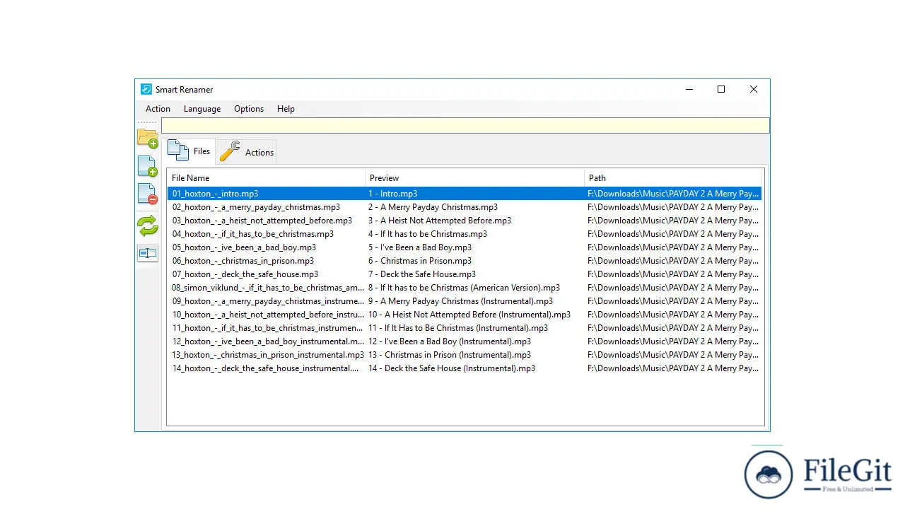The width and height of the screenshot is (905, 509).
Task: Click the Path cell of the 01_hoxton row
Action: (x=673, y=194)
